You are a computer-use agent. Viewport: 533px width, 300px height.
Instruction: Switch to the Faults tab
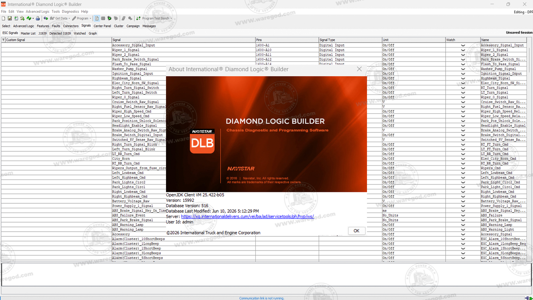(x=56, y=26)
